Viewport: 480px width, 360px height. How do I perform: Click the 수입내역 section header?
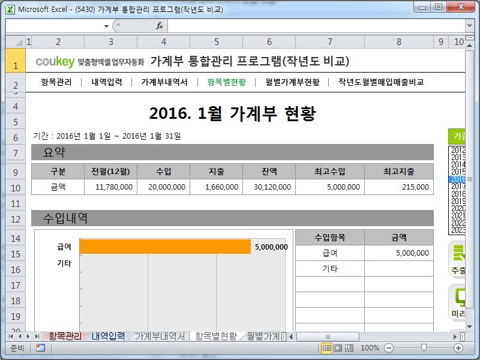[232, 218]
